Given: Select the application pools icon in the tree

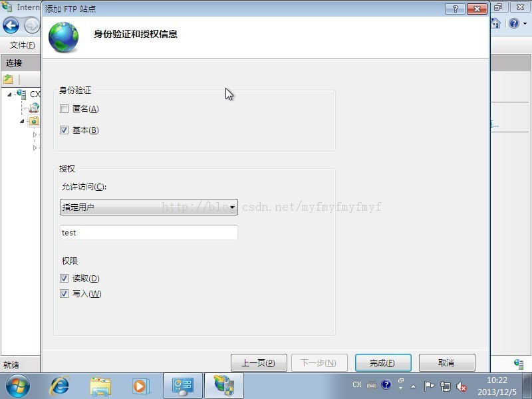Looking at the screenshot, I should click(x=34, y=107).
